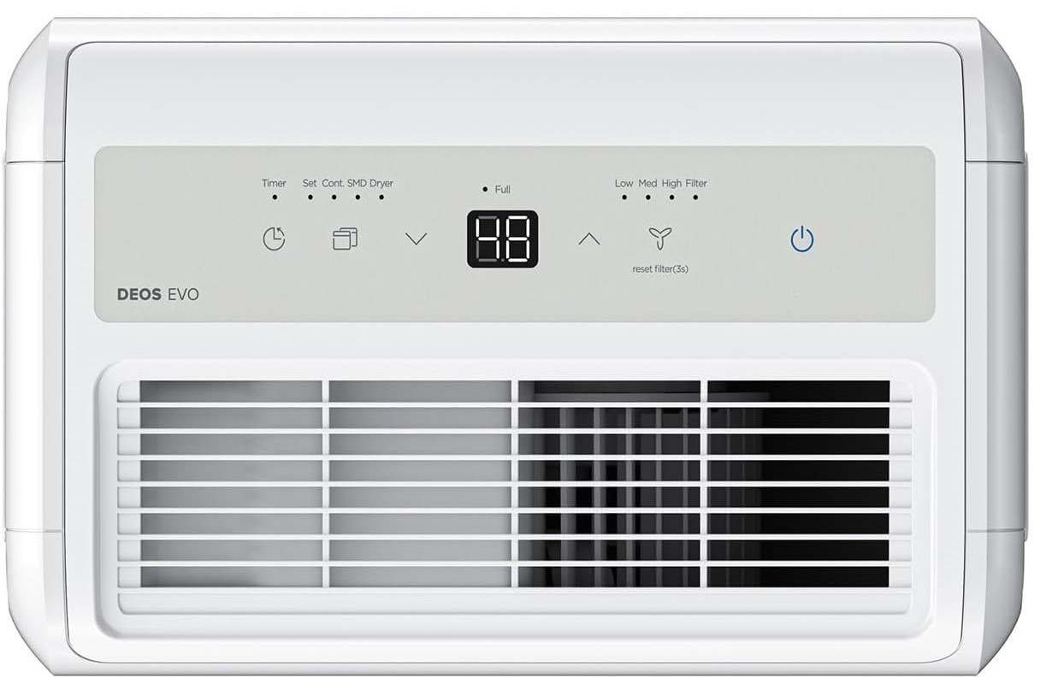Click the 48 humidity display
This screenshot has height=678, width=1040.
tap(502, 239)
